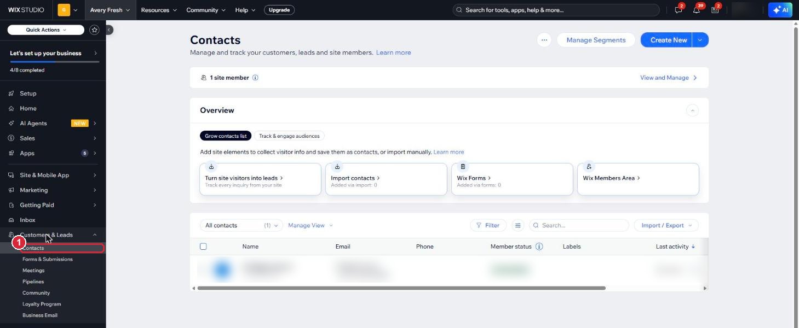Open the Community top menu

tap(205, 10)
